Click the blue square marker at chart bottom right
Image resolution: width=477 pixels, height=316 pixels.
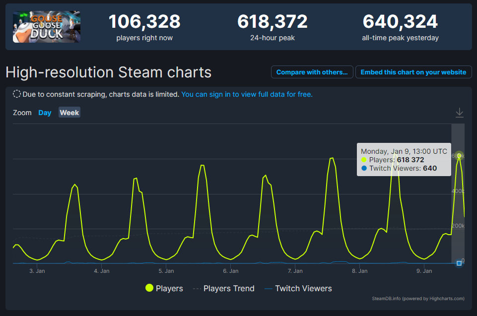coord(459,263)
